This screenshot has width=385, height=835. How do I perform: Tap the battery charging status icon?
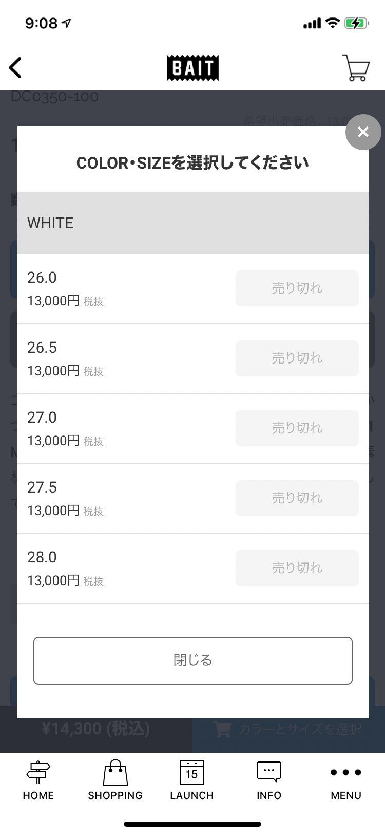coord(356,23)
